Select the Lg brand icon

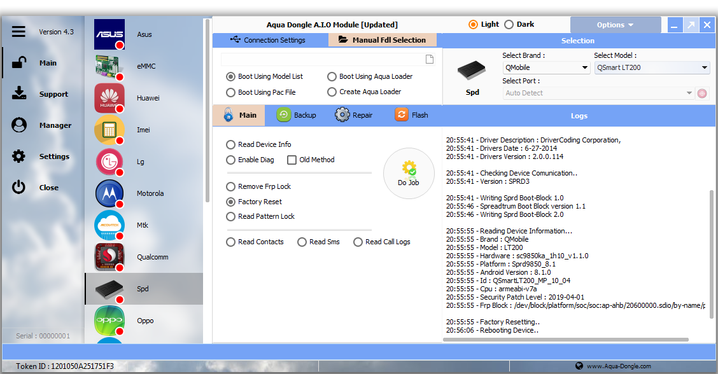(109, 162)
